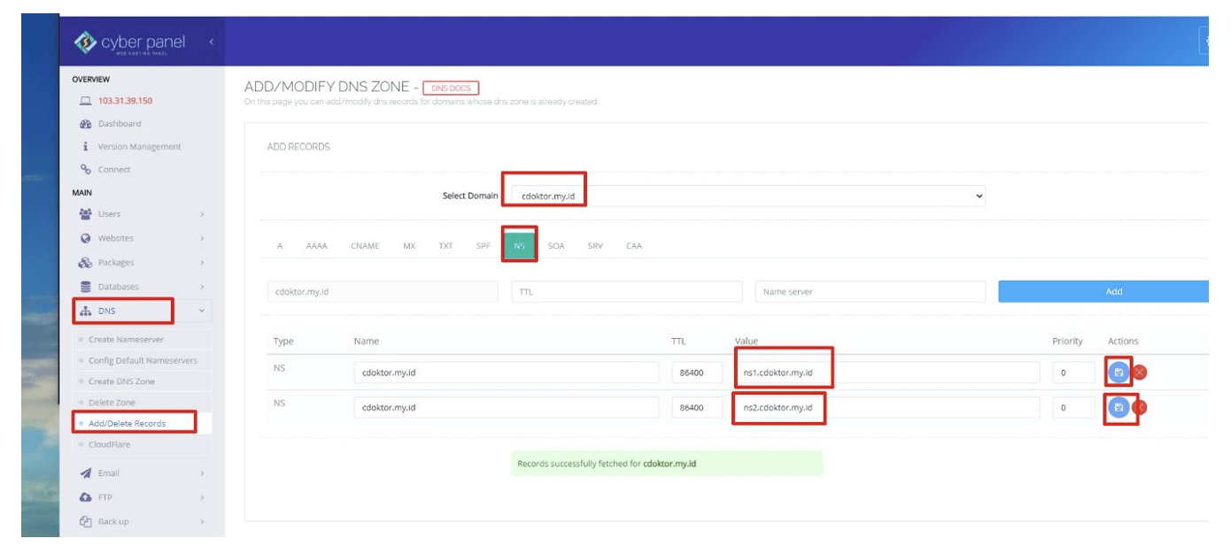Click the Websites globe icon
The image size is (1231, 554).
click(84, 237)
